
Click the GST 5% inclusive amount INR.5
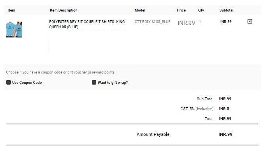click(224, 108)
